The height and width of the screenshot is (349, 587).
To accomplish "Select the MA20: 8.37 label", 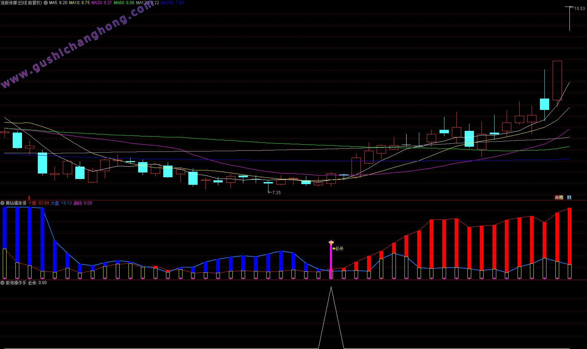I will (102, 3).
